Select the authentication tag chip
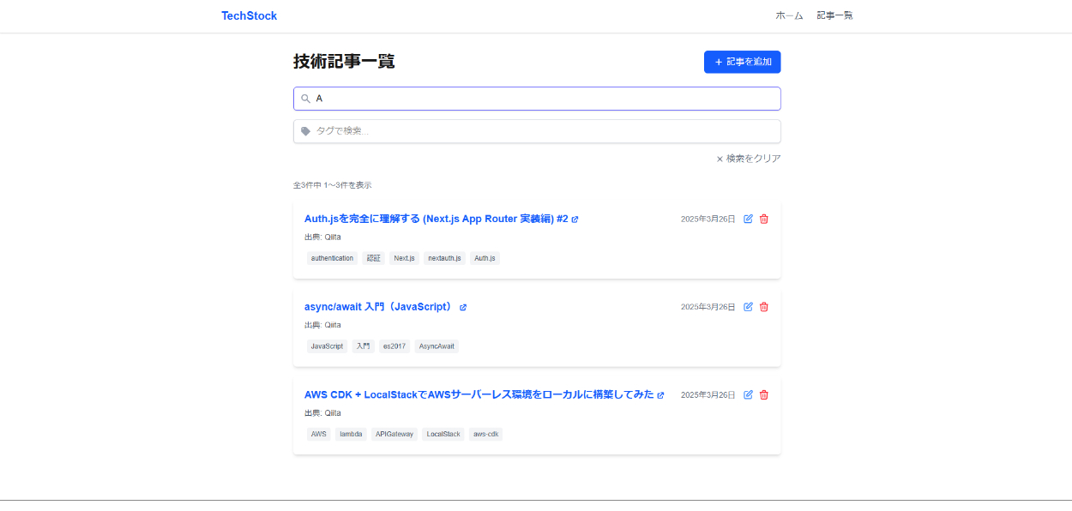The width and height of the screenshot is (1072, 511). (x=332, y=258)
